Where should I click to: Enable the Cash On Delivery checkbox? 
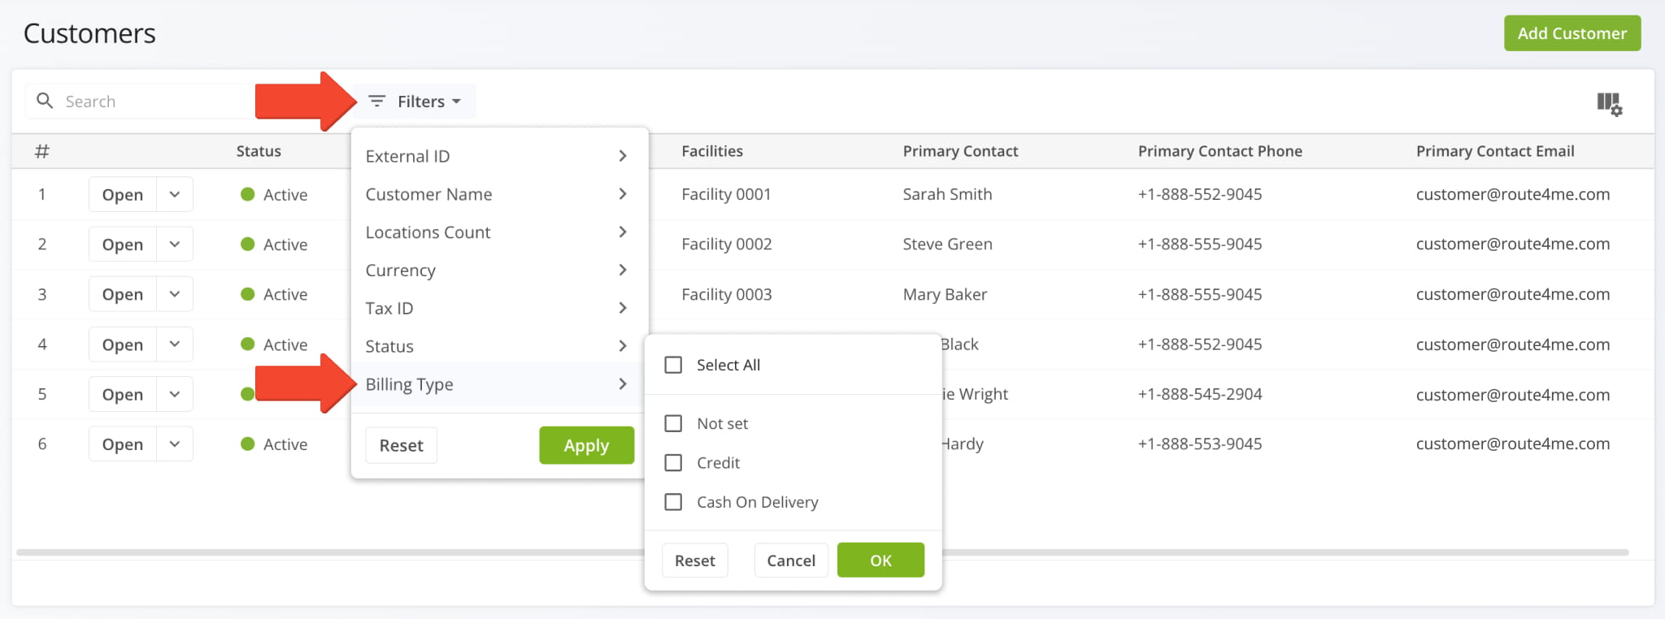[x=673, y=502]
